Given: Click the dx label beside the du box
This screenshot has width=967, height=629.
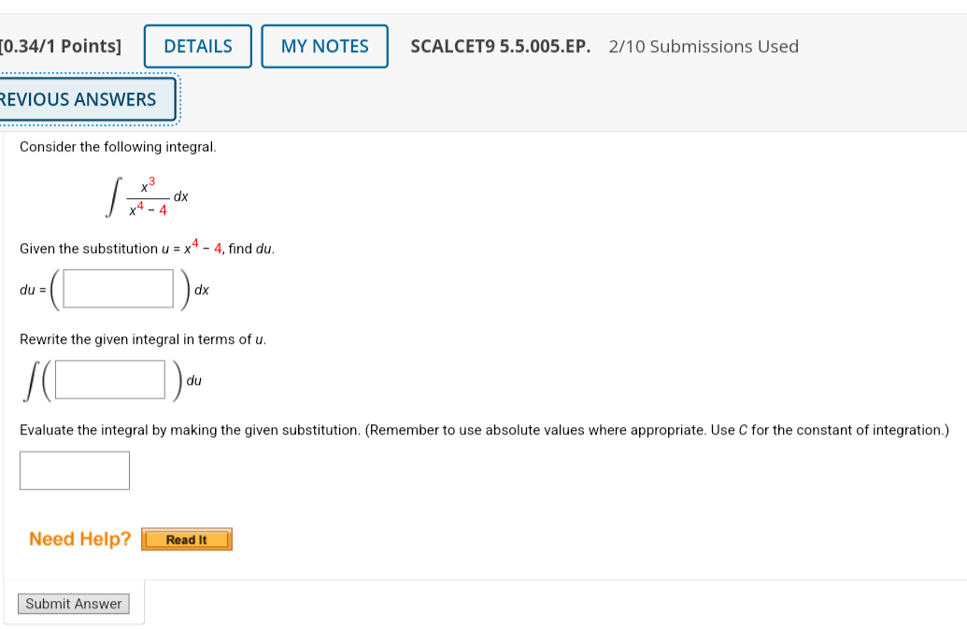Looking at the screenshot, I should [202, 290].
